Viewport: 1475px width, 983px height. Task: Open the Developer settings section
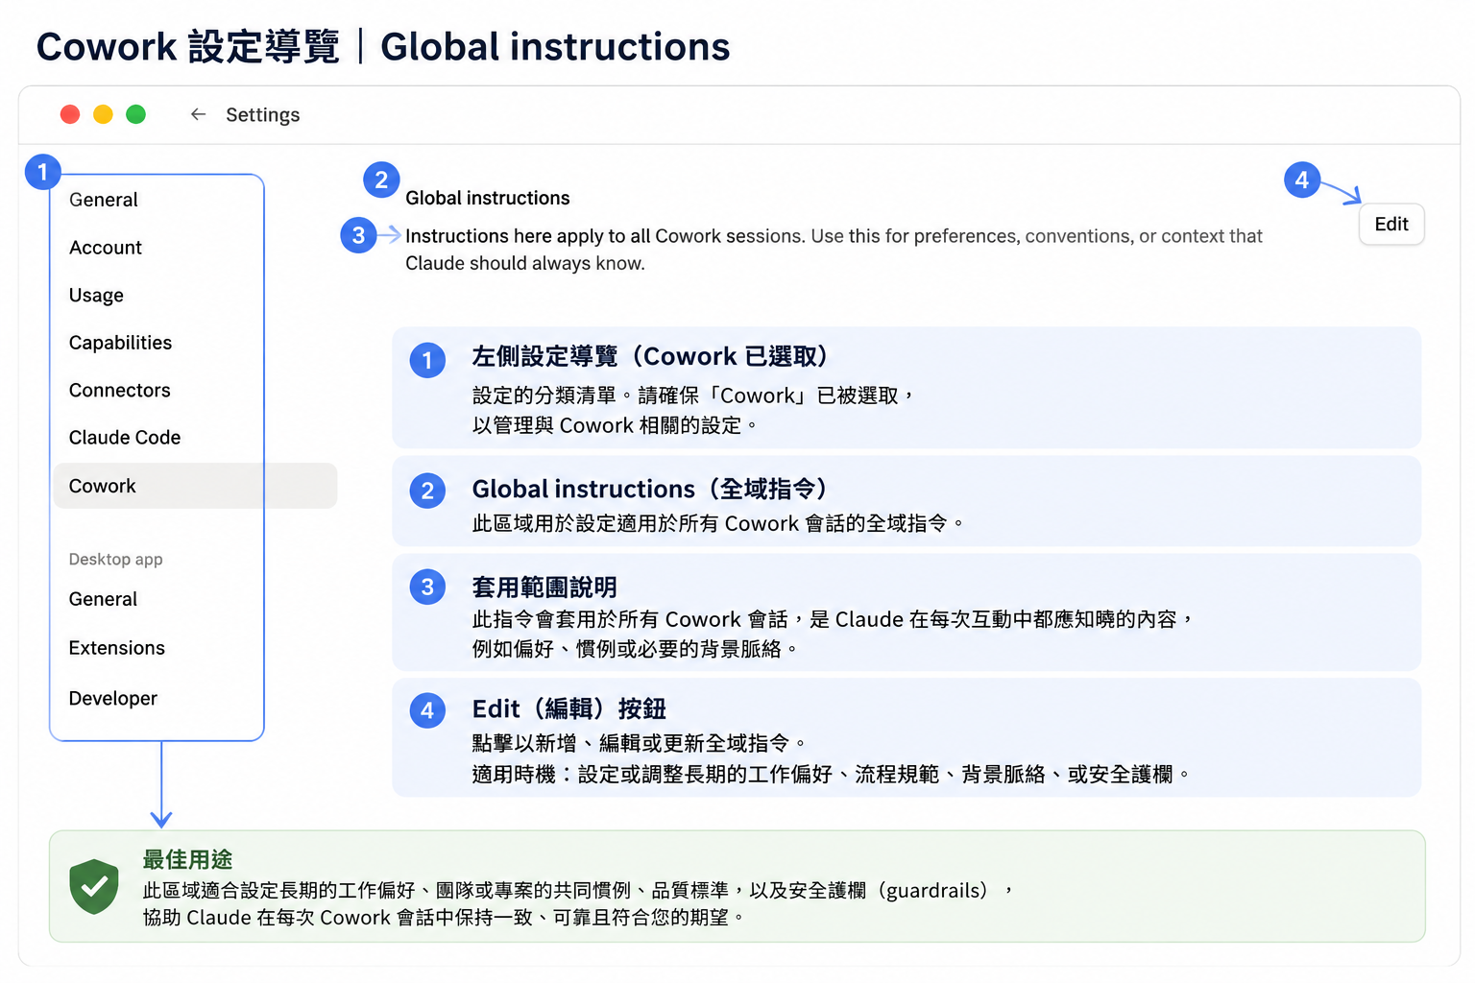(113, 698)
